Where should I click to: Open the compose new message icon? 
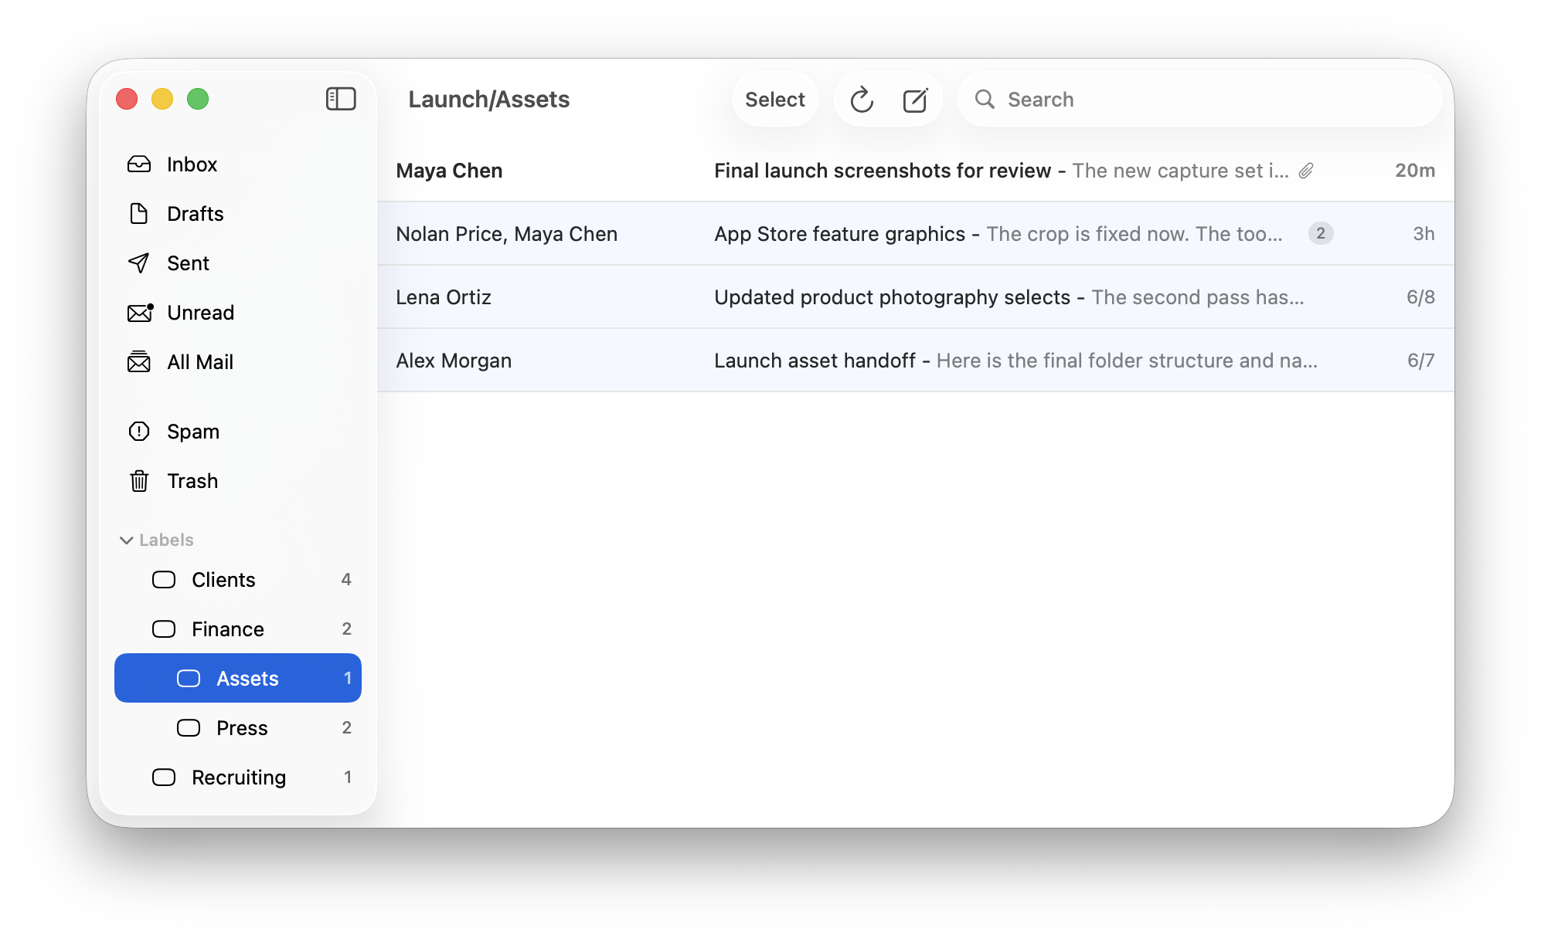coord(915,100)
